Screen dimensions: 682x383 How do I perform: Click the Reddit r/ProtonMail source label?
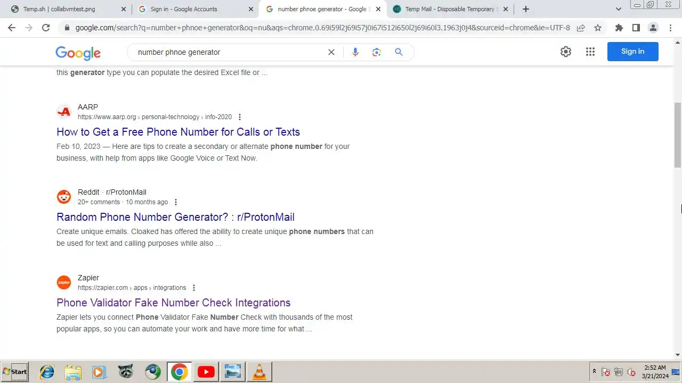point(112,192)
